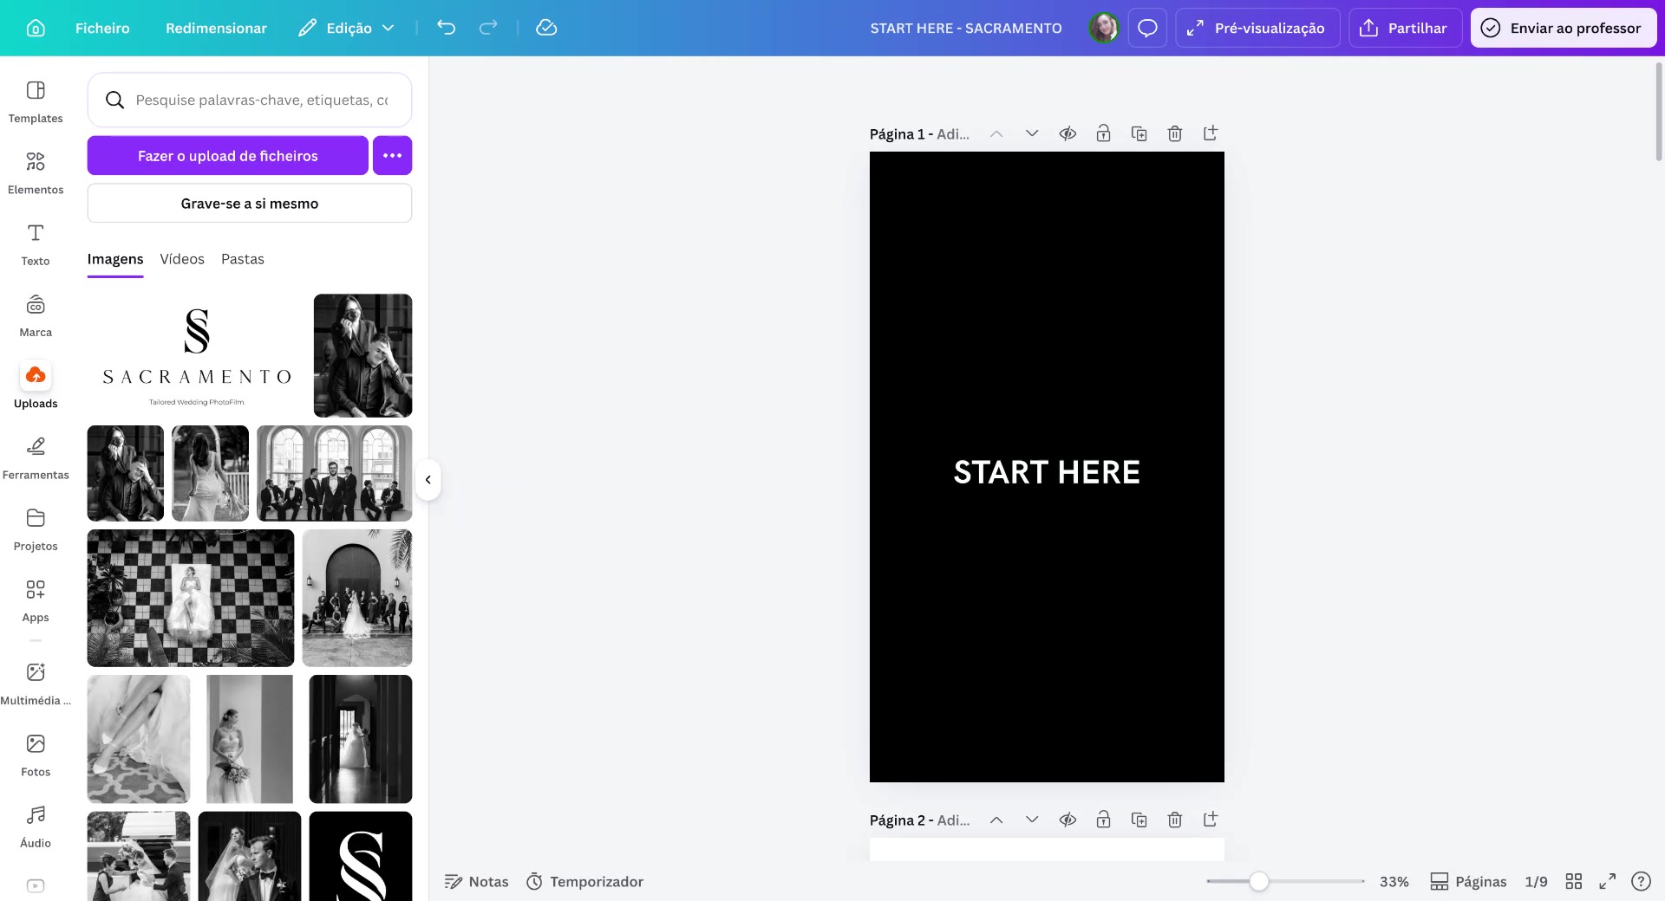Open the Ficheiro menu
The height and width of the screenshot is (901, 1665).
pyautogui.click(x=102, y=28)
